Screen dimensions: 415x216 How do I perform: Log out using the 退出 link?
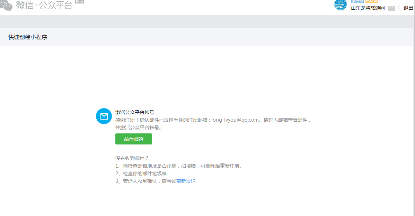tap(408, 8)
